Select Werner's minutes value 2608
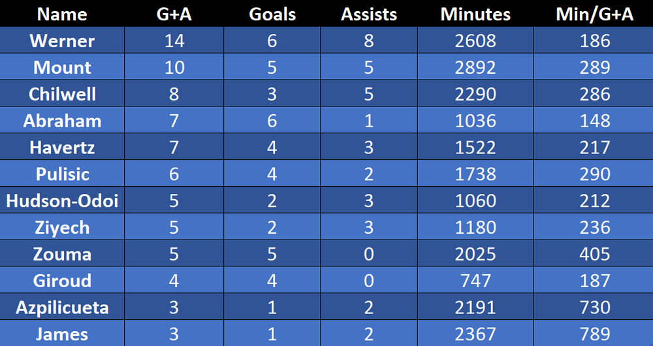This screenshot has width=653, height=346. click(x=475, y=40)
